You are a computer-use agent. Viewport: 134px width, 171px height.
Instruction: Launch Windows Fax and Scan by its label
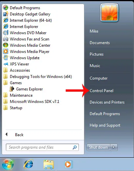pos(30,39)
